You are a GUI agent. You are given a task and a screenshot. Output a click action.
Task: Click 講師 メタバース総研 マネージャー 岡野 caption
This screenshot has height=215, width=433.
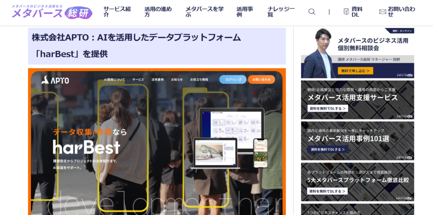point(369,59)
